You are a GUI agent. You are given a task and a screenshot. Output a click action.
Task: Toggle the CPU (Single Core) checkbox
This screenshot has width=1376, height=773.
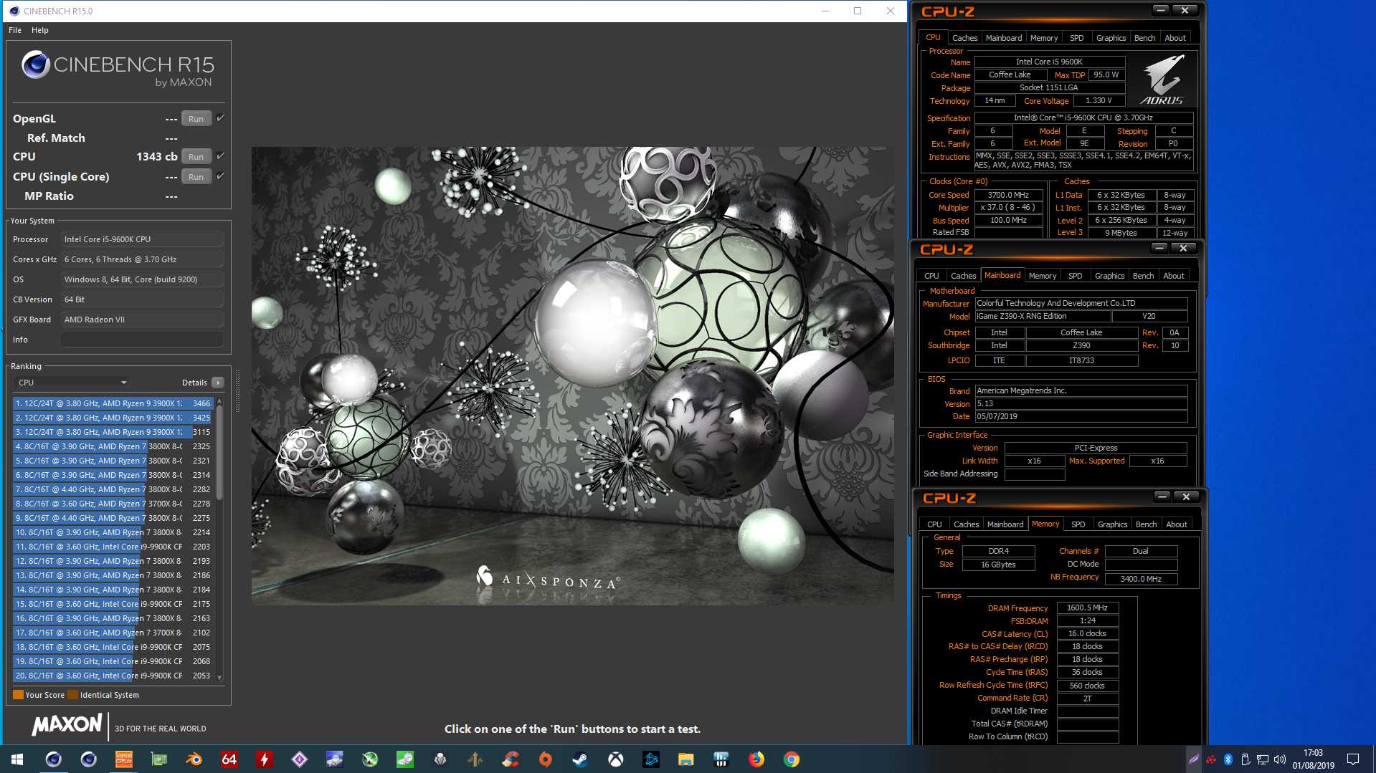click(221, 176)
